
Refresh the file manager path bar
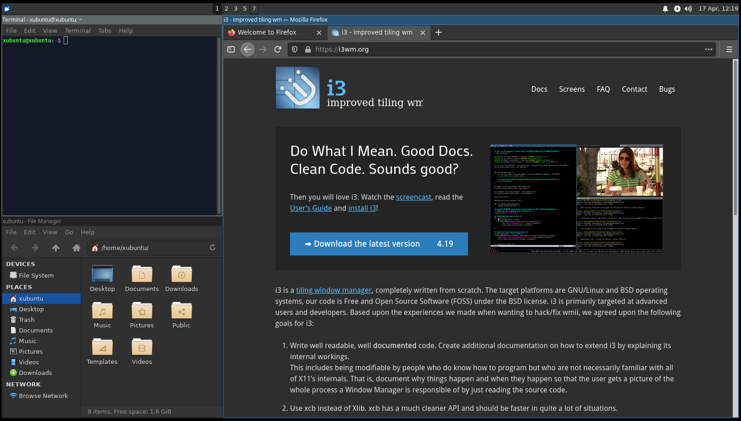tap(212, 248)
